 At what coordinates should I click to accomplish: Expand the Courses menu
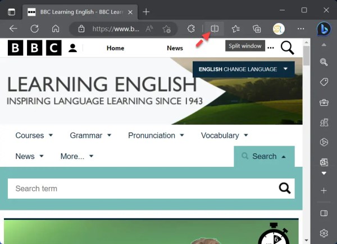point(34,135)
